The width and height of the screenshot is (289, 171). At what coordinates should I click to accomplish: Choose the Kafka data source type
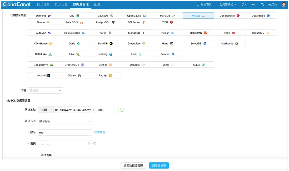click(x=106, y=33)
